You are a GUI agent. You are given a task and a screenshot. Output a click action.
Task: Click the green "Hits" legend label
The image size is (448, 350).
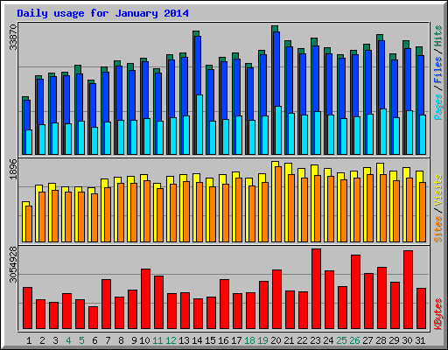438,36
